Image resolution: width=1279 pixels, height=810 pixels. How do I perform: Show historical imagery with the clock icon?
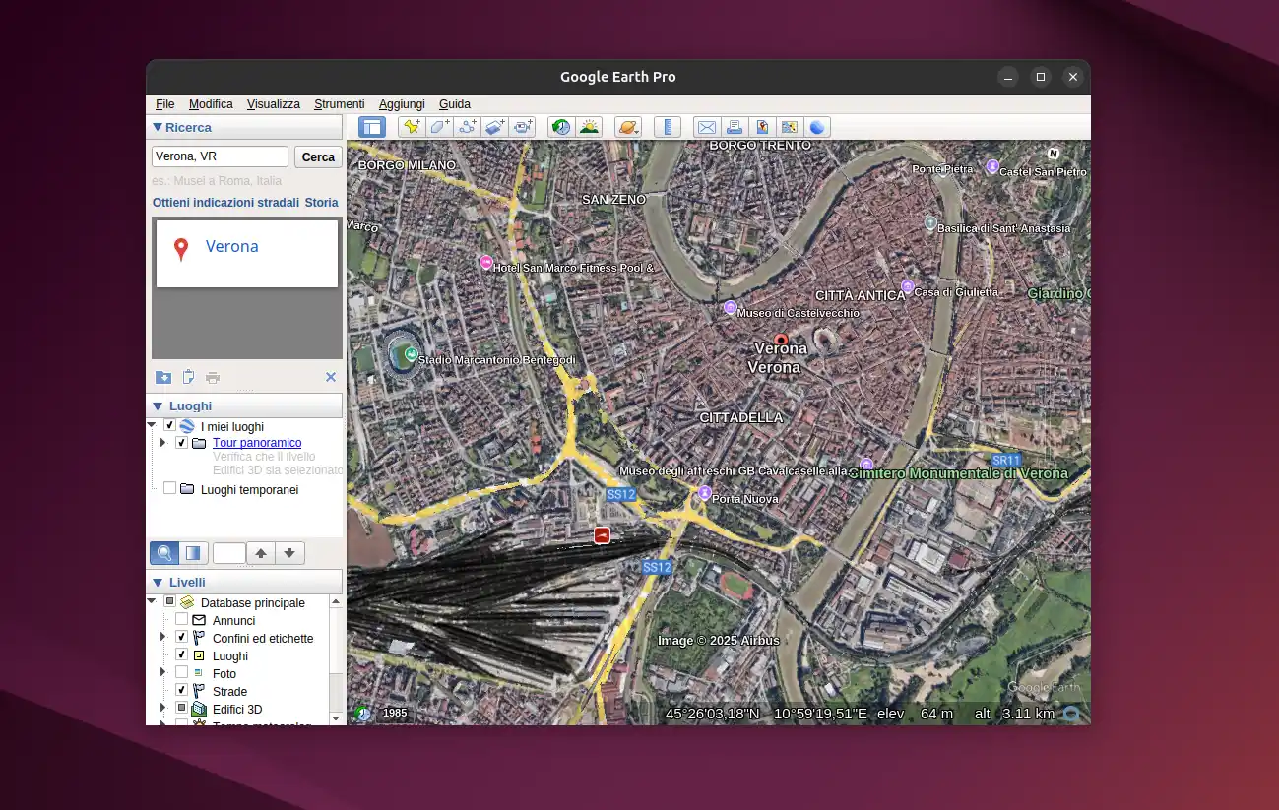point(561,127)
